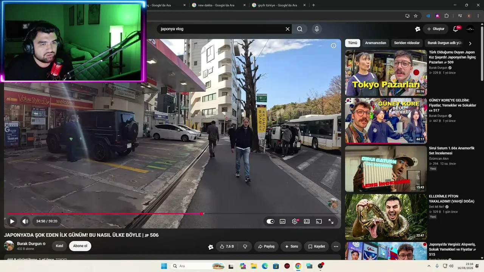Open Chrome profile E avatar
Image resolution: width=484 pixels, height=272 pixels.
coord(469,16)
